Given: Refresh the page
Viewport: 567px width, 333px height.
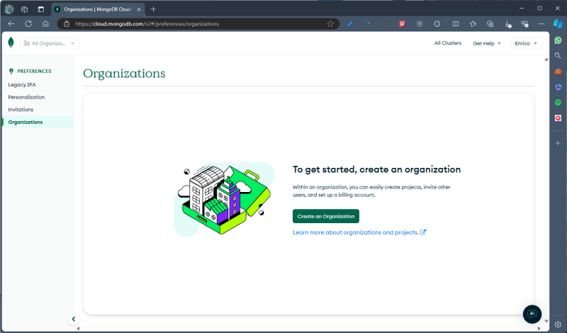Looking at the screenshot, I should [x=28, y=24].
